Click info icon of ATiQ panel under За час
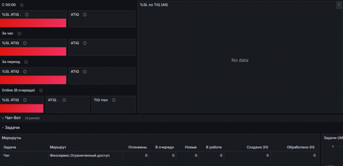 85,43
